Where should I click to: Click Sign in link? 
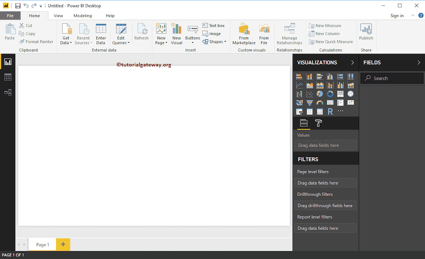pyautogui.click(x=397, y=15)
